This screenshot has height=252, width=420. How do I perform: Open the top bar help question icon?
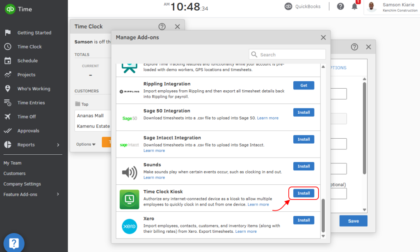(340, 7)
